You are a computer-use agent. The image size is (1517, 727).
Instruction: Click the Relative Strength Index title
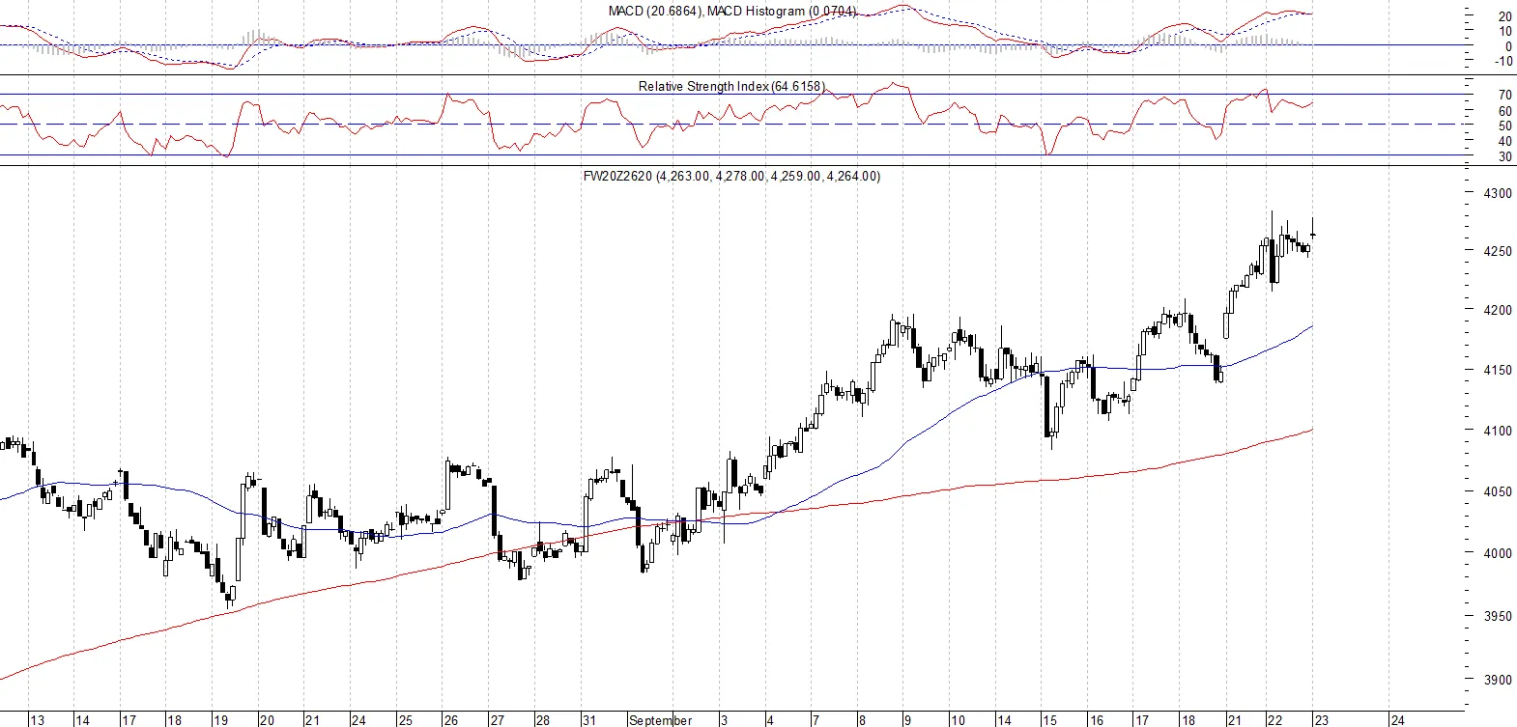pos(731,86)
